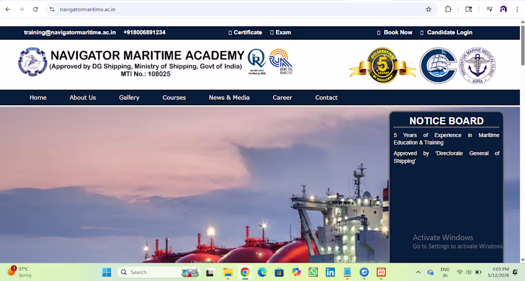This screenshot has height=281, width=525.
Task: Click the Navigator Marine Medical Clinic logo
Action: [x=477, y=65]
